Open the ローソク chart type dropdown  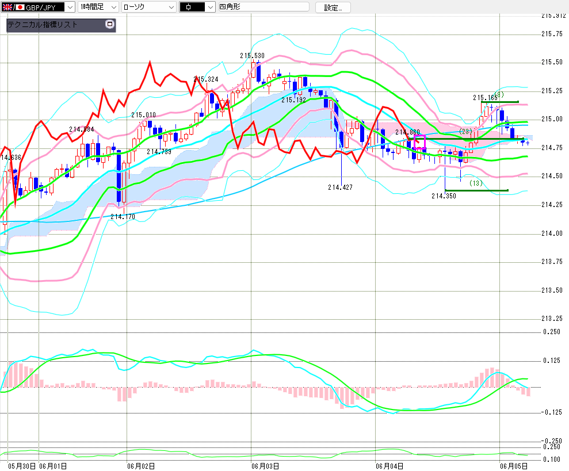(149, 7)
